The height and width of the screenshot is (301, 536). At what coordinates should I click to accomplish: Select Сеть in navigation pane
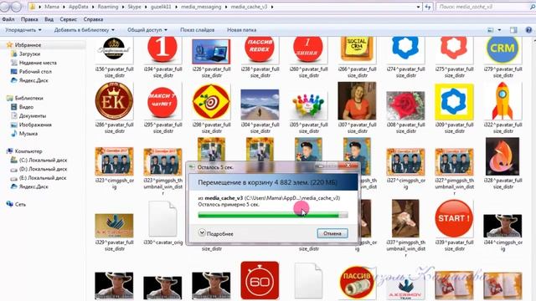(x=20, y=204)
